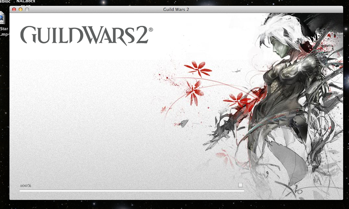Close the Guild Wars 2 launcher window
The width and height of the screenshot is (349, 209).
[x=14, y=9]
